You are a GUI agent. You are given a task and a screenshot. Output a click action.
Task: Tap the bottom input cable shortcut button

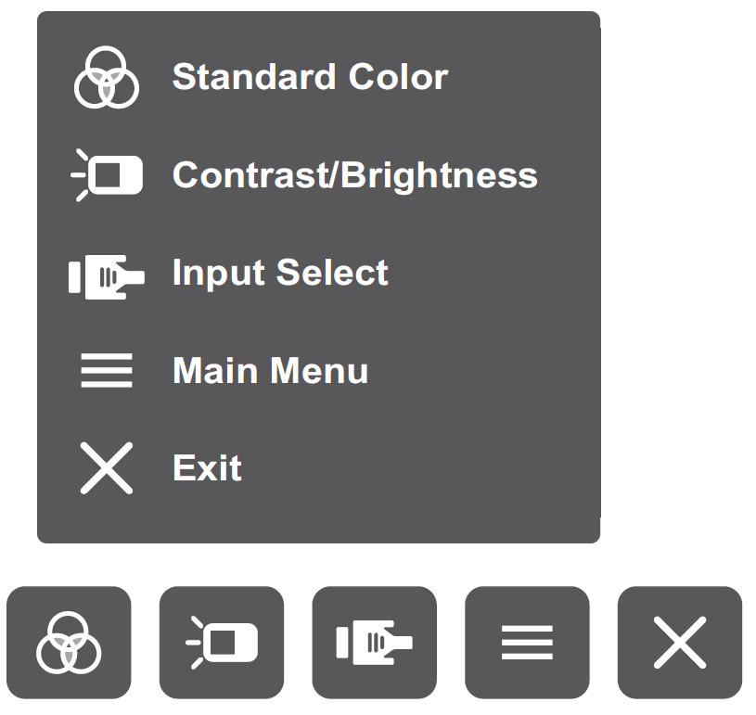coord(375,642)
